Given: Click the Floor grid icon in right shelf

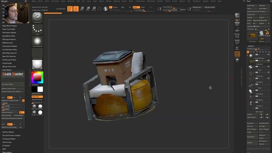Looking at the screenshot, I should pyautogui.click(x=237, y=30).
